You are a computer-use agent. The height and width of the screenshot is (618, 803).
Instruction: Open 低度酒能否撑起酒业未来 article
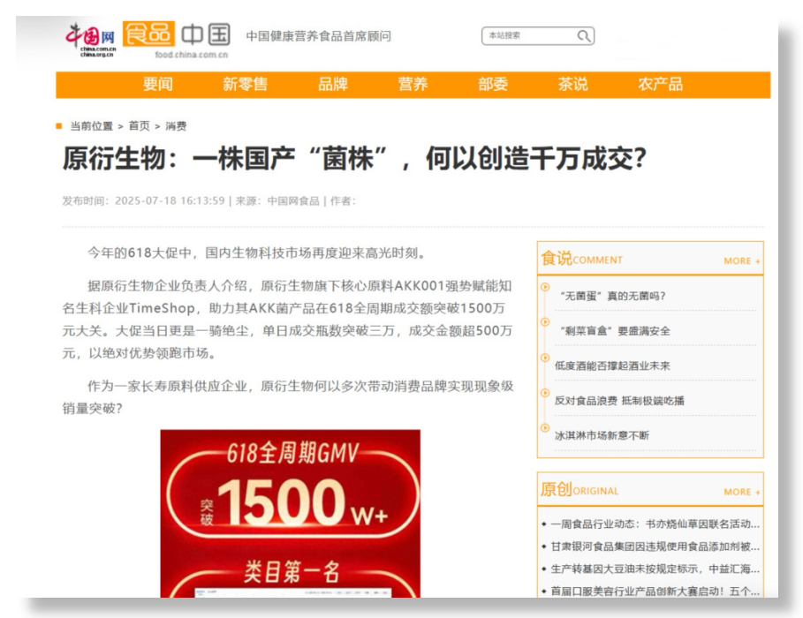coord(612,366)
